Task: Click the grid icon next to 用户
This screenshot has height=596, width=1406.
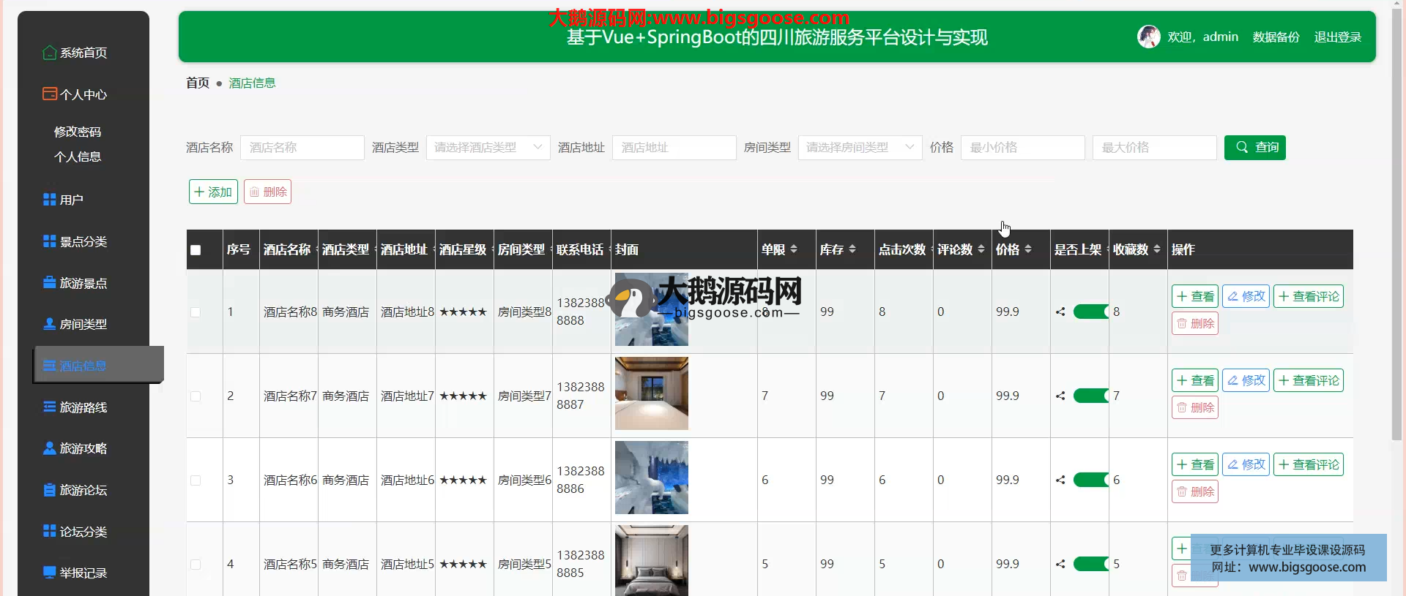Action: (49, 200)
